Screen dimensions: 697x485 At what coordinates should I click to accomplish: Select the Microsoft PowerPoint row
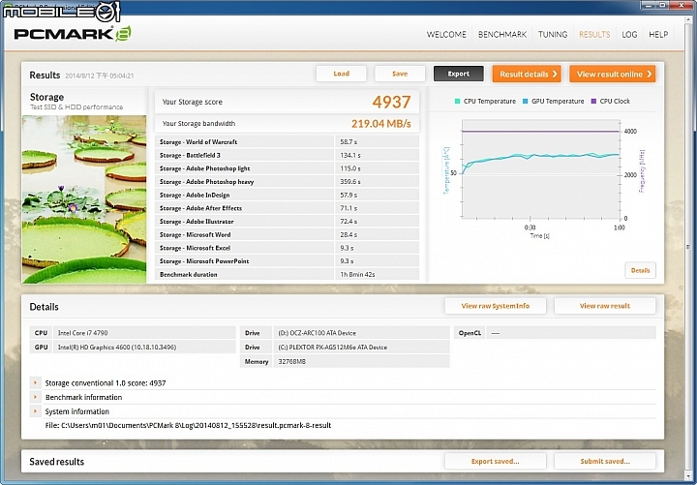coord(287,261)
